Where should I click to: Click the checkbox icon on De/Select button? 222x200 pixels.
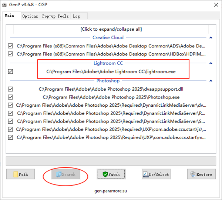145,174
